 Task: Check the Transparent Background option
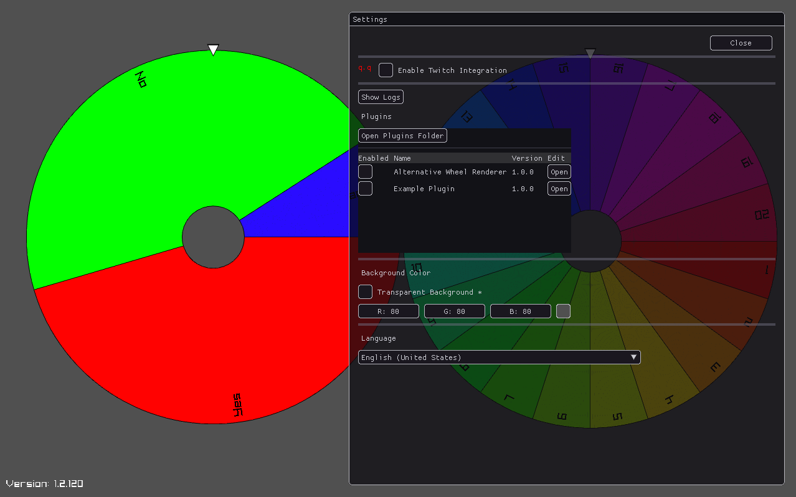[x=366, y=292]
